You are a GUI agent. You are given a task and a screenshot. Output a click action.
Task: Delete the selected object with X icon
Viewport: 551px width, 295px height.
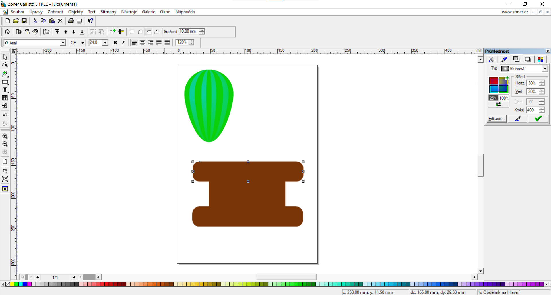(60, 21)
